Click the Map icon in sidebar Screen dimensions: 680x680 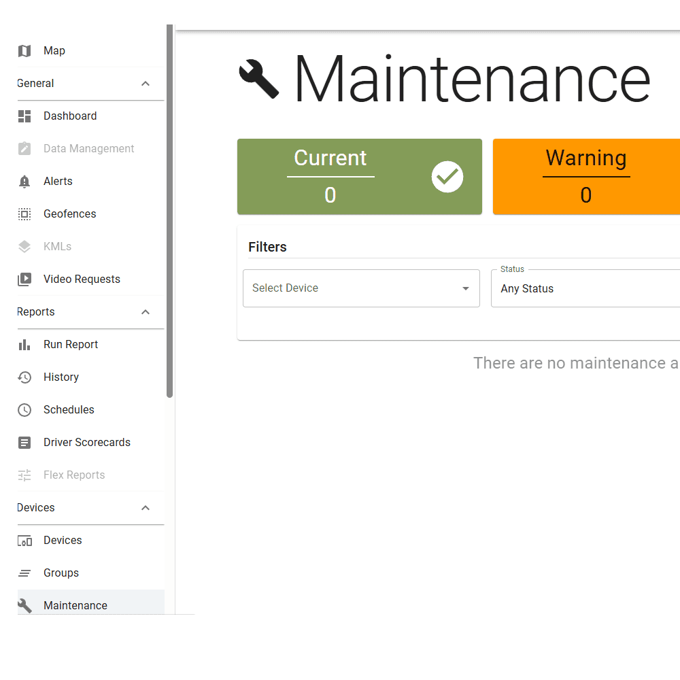click(x=24, y=51)
